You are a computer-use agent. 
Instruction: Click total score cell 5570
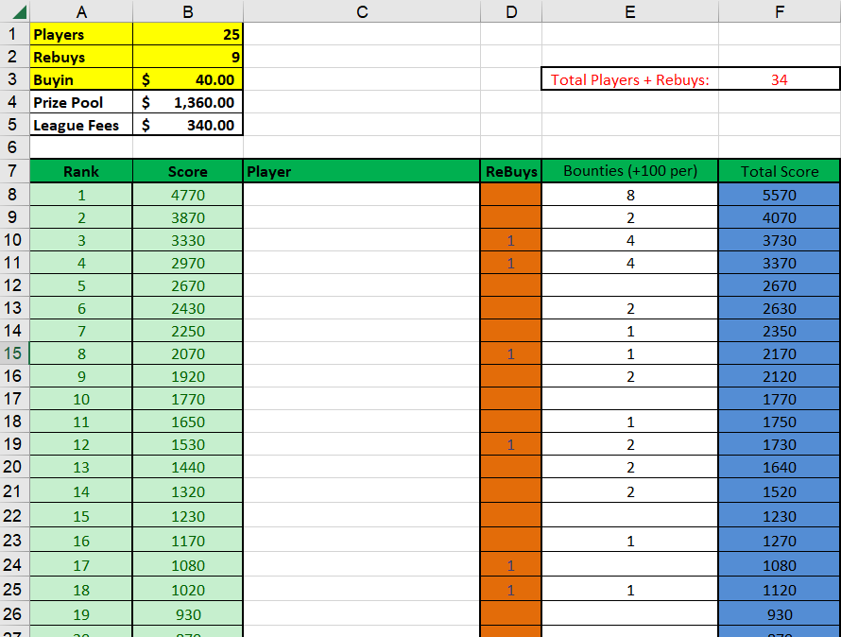click(x=780, y=195)
